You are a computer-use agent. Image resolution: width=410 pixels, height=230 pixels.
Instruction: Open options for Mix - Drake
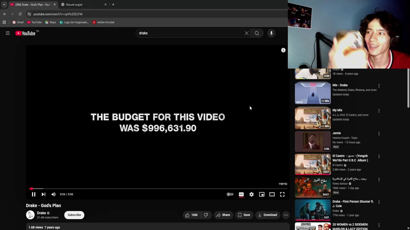pos(379,86)
